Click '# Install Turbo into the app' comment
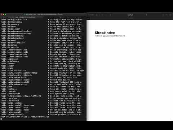This screenshot has height=130, width=173. tap(64, 103)
